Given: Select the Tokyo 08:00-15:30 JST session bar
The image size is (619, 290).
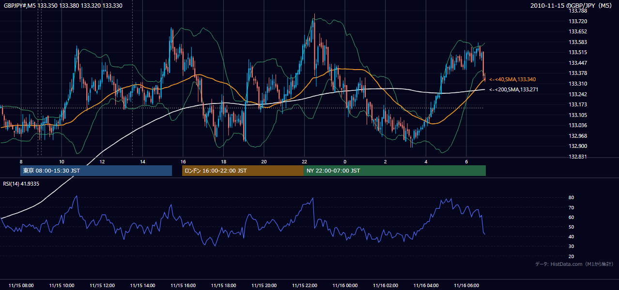Looking at the screenshot, I should [x=96, y=171].
